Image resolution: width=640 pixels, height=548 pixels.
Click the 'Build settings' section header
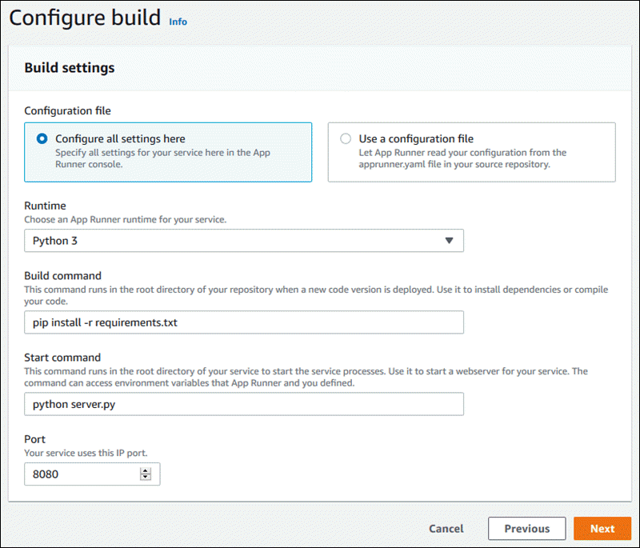[70, 68]
